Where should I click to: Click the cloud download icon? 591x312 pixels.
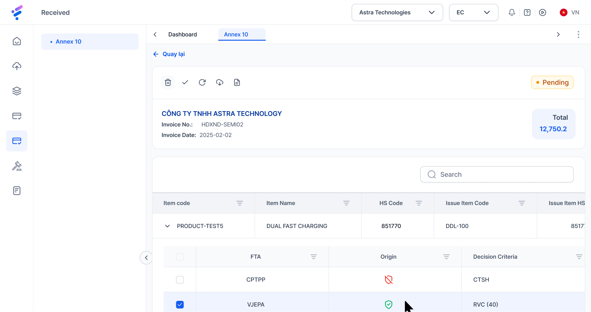220,82
